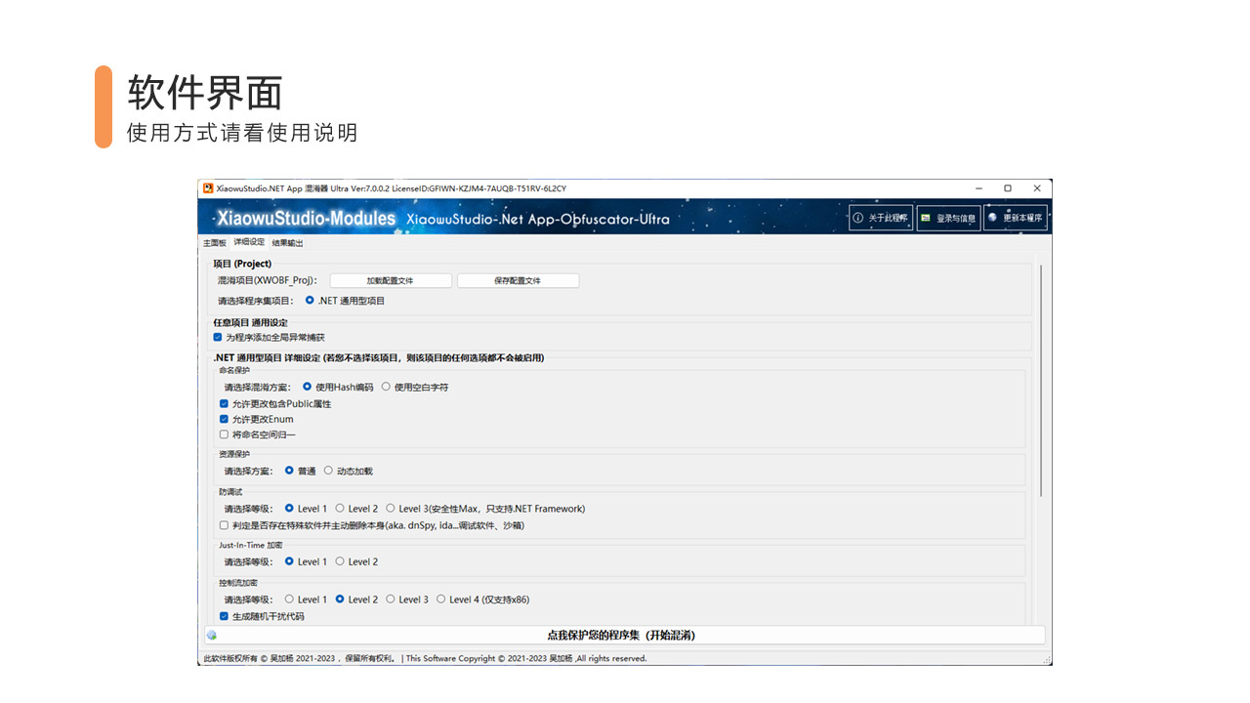Open the 登录与信息 login panel
This screenshot has width=1250, height=703.
[947, 218]
